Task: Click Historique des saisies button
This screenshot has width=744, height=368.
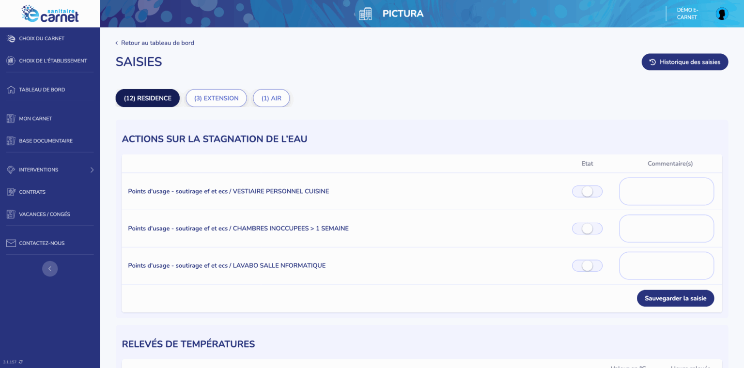Action: (x=685, y=62)
